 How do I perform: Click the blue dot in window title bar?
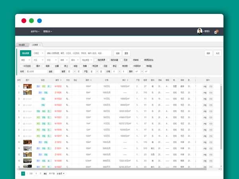[x=39, y=21]
